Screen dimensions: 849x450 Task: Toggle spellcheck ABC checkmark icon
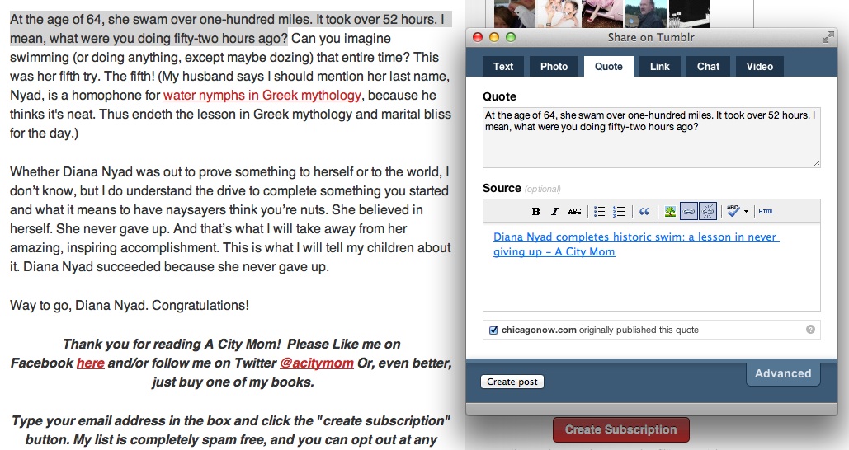[x=733, y=212]
